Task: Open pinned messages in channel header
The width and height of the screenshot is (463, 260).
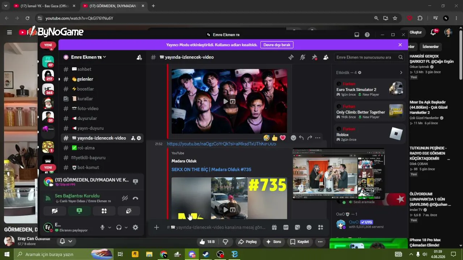Action: [314, 57]
